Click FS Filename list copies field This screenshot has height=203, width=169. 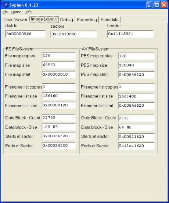point(59,87)
